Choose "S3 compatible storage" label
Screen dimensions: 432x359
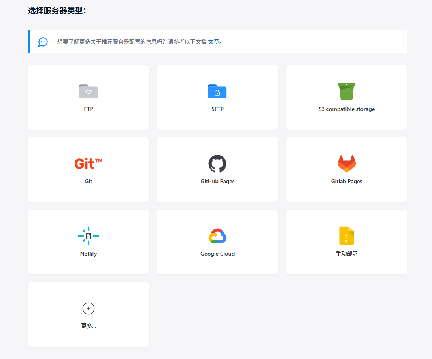point(347,109)
